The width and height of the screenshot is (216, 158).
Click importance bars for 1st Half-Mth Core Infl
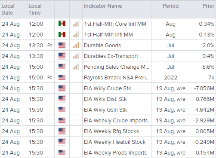(x=76, y=24)
